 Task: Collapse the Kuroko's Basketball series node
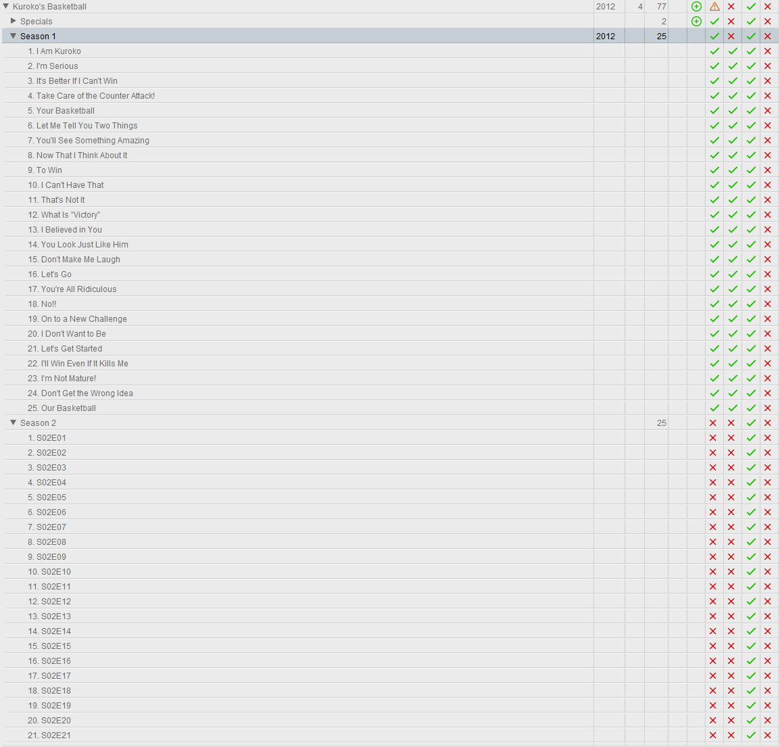(6, 6)
